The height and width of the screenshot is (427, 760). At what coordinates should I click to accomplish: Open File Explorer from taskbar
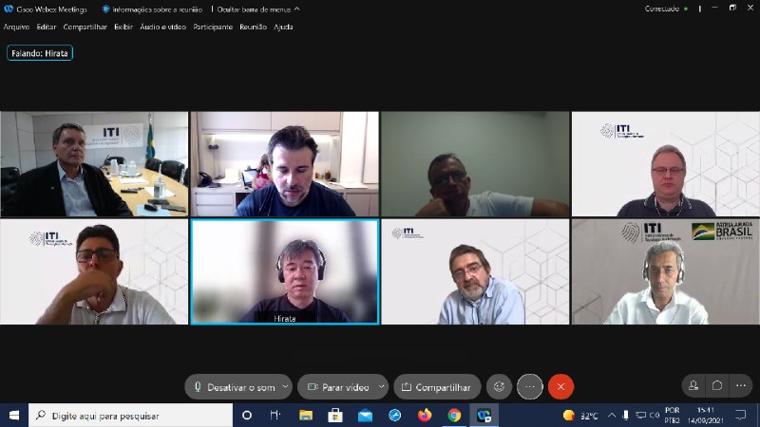[305, 416]
